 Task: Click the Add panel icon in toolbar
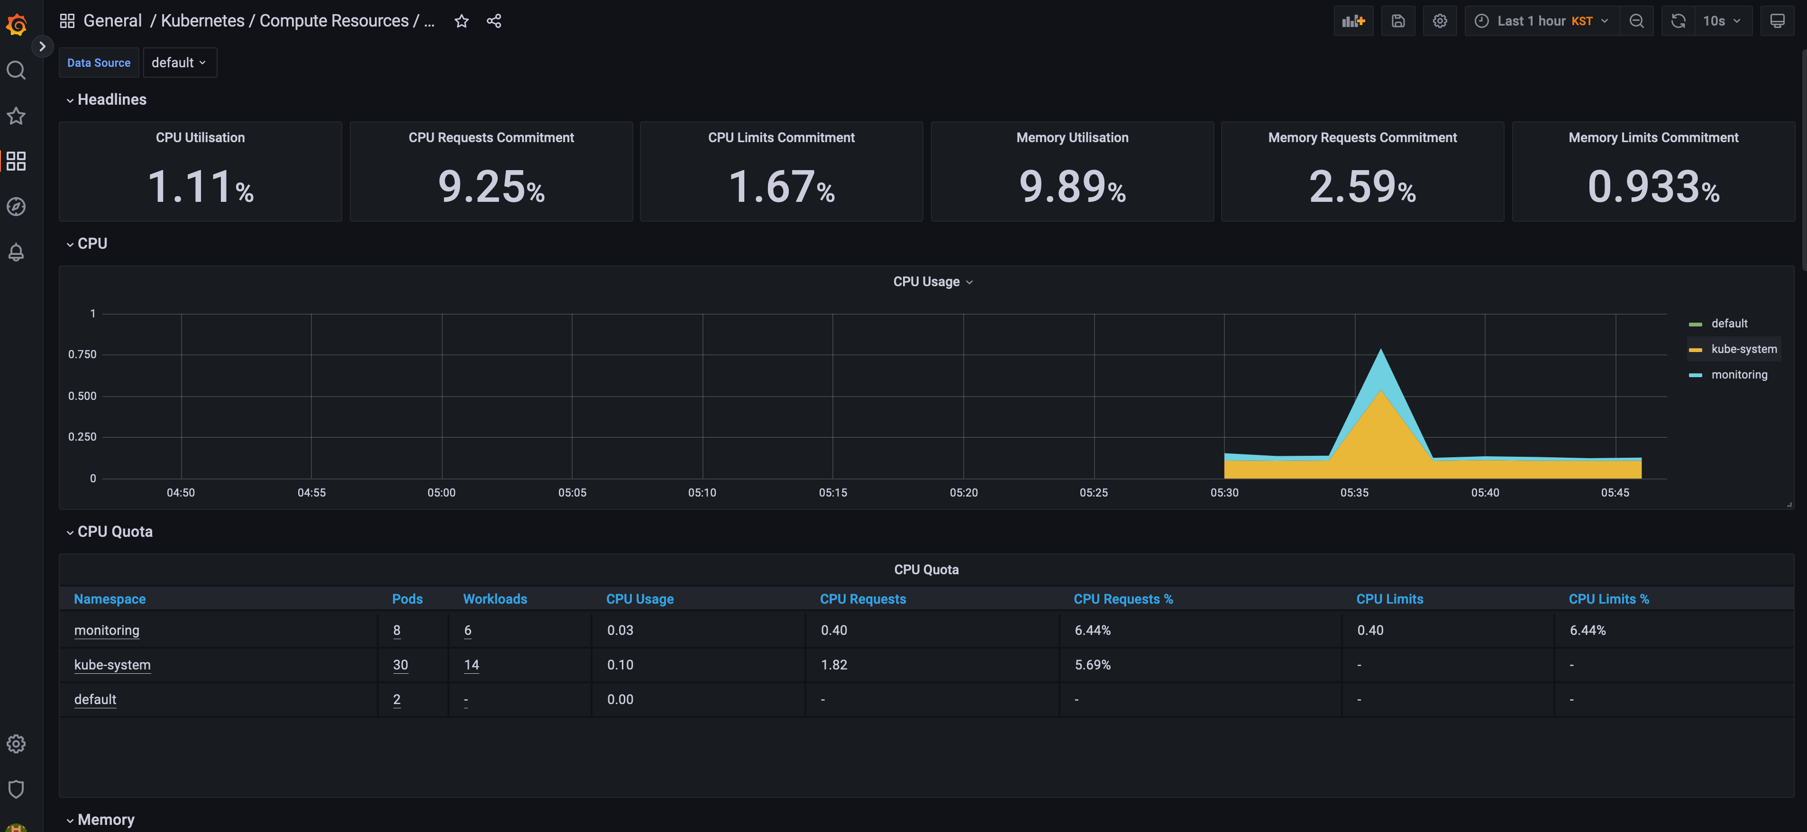1353,21
